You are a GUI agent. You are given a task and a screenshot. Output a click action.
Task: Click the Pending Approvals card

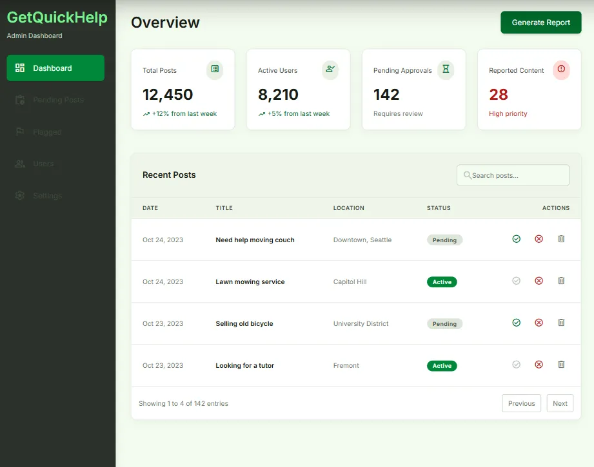[413, 90]
